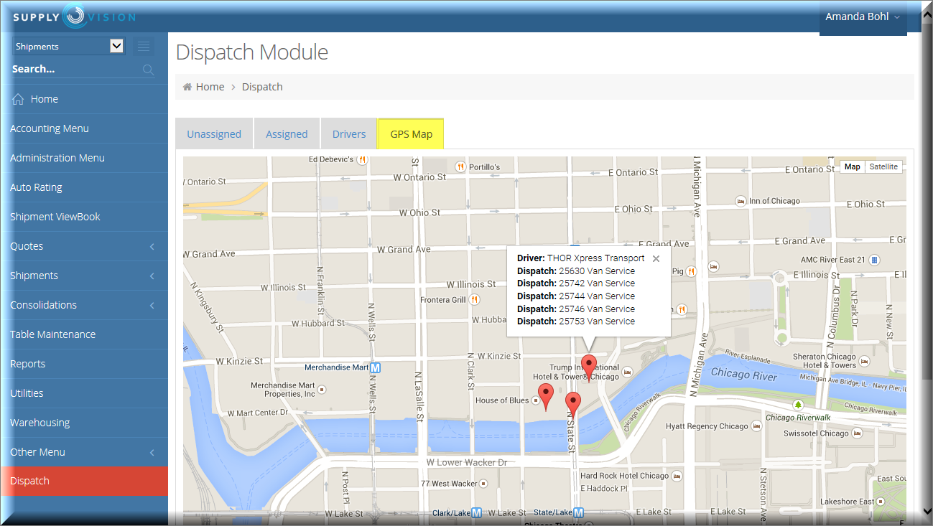The image size is (933, 526).
Task: Open the Accounting Menu item
Action: [x=84, y=128]
